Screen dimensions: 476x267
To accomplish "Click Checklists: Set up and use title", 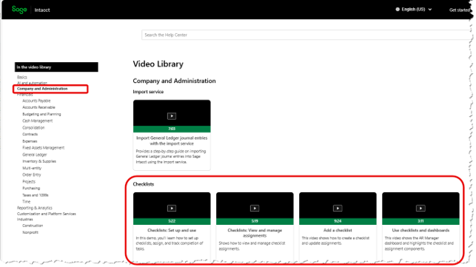I will (x=172, y=230).
